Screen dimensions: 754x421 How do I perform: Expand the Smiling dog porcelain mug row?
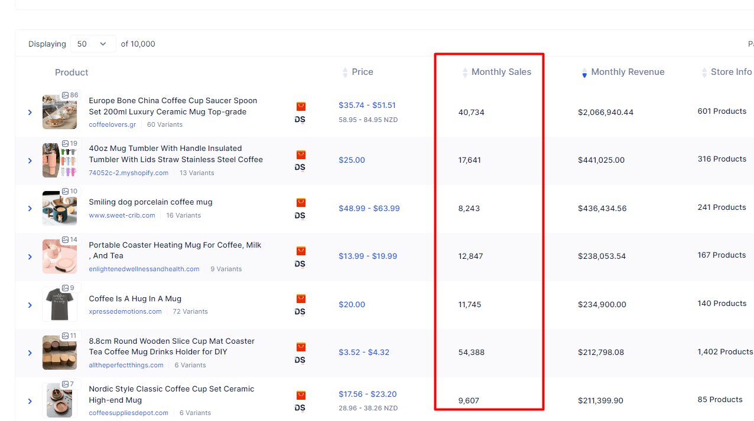(x=30, y=208)
